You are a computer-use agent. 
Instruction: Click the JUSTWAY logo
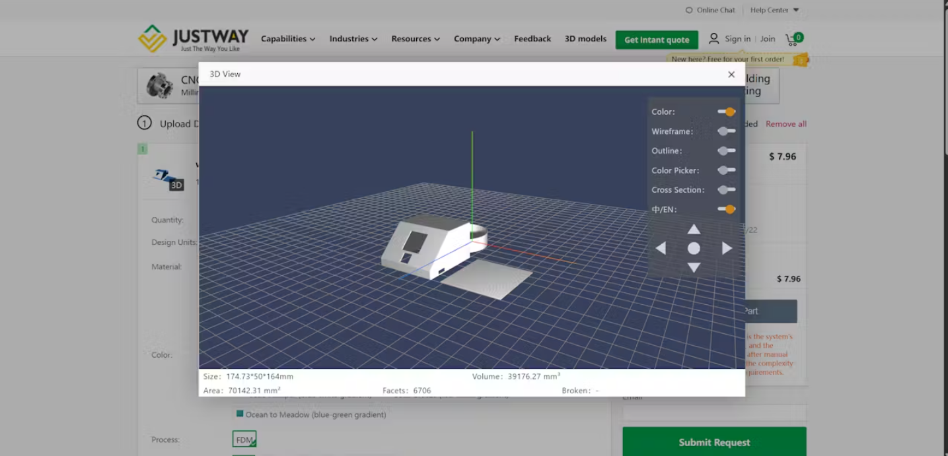192,38
